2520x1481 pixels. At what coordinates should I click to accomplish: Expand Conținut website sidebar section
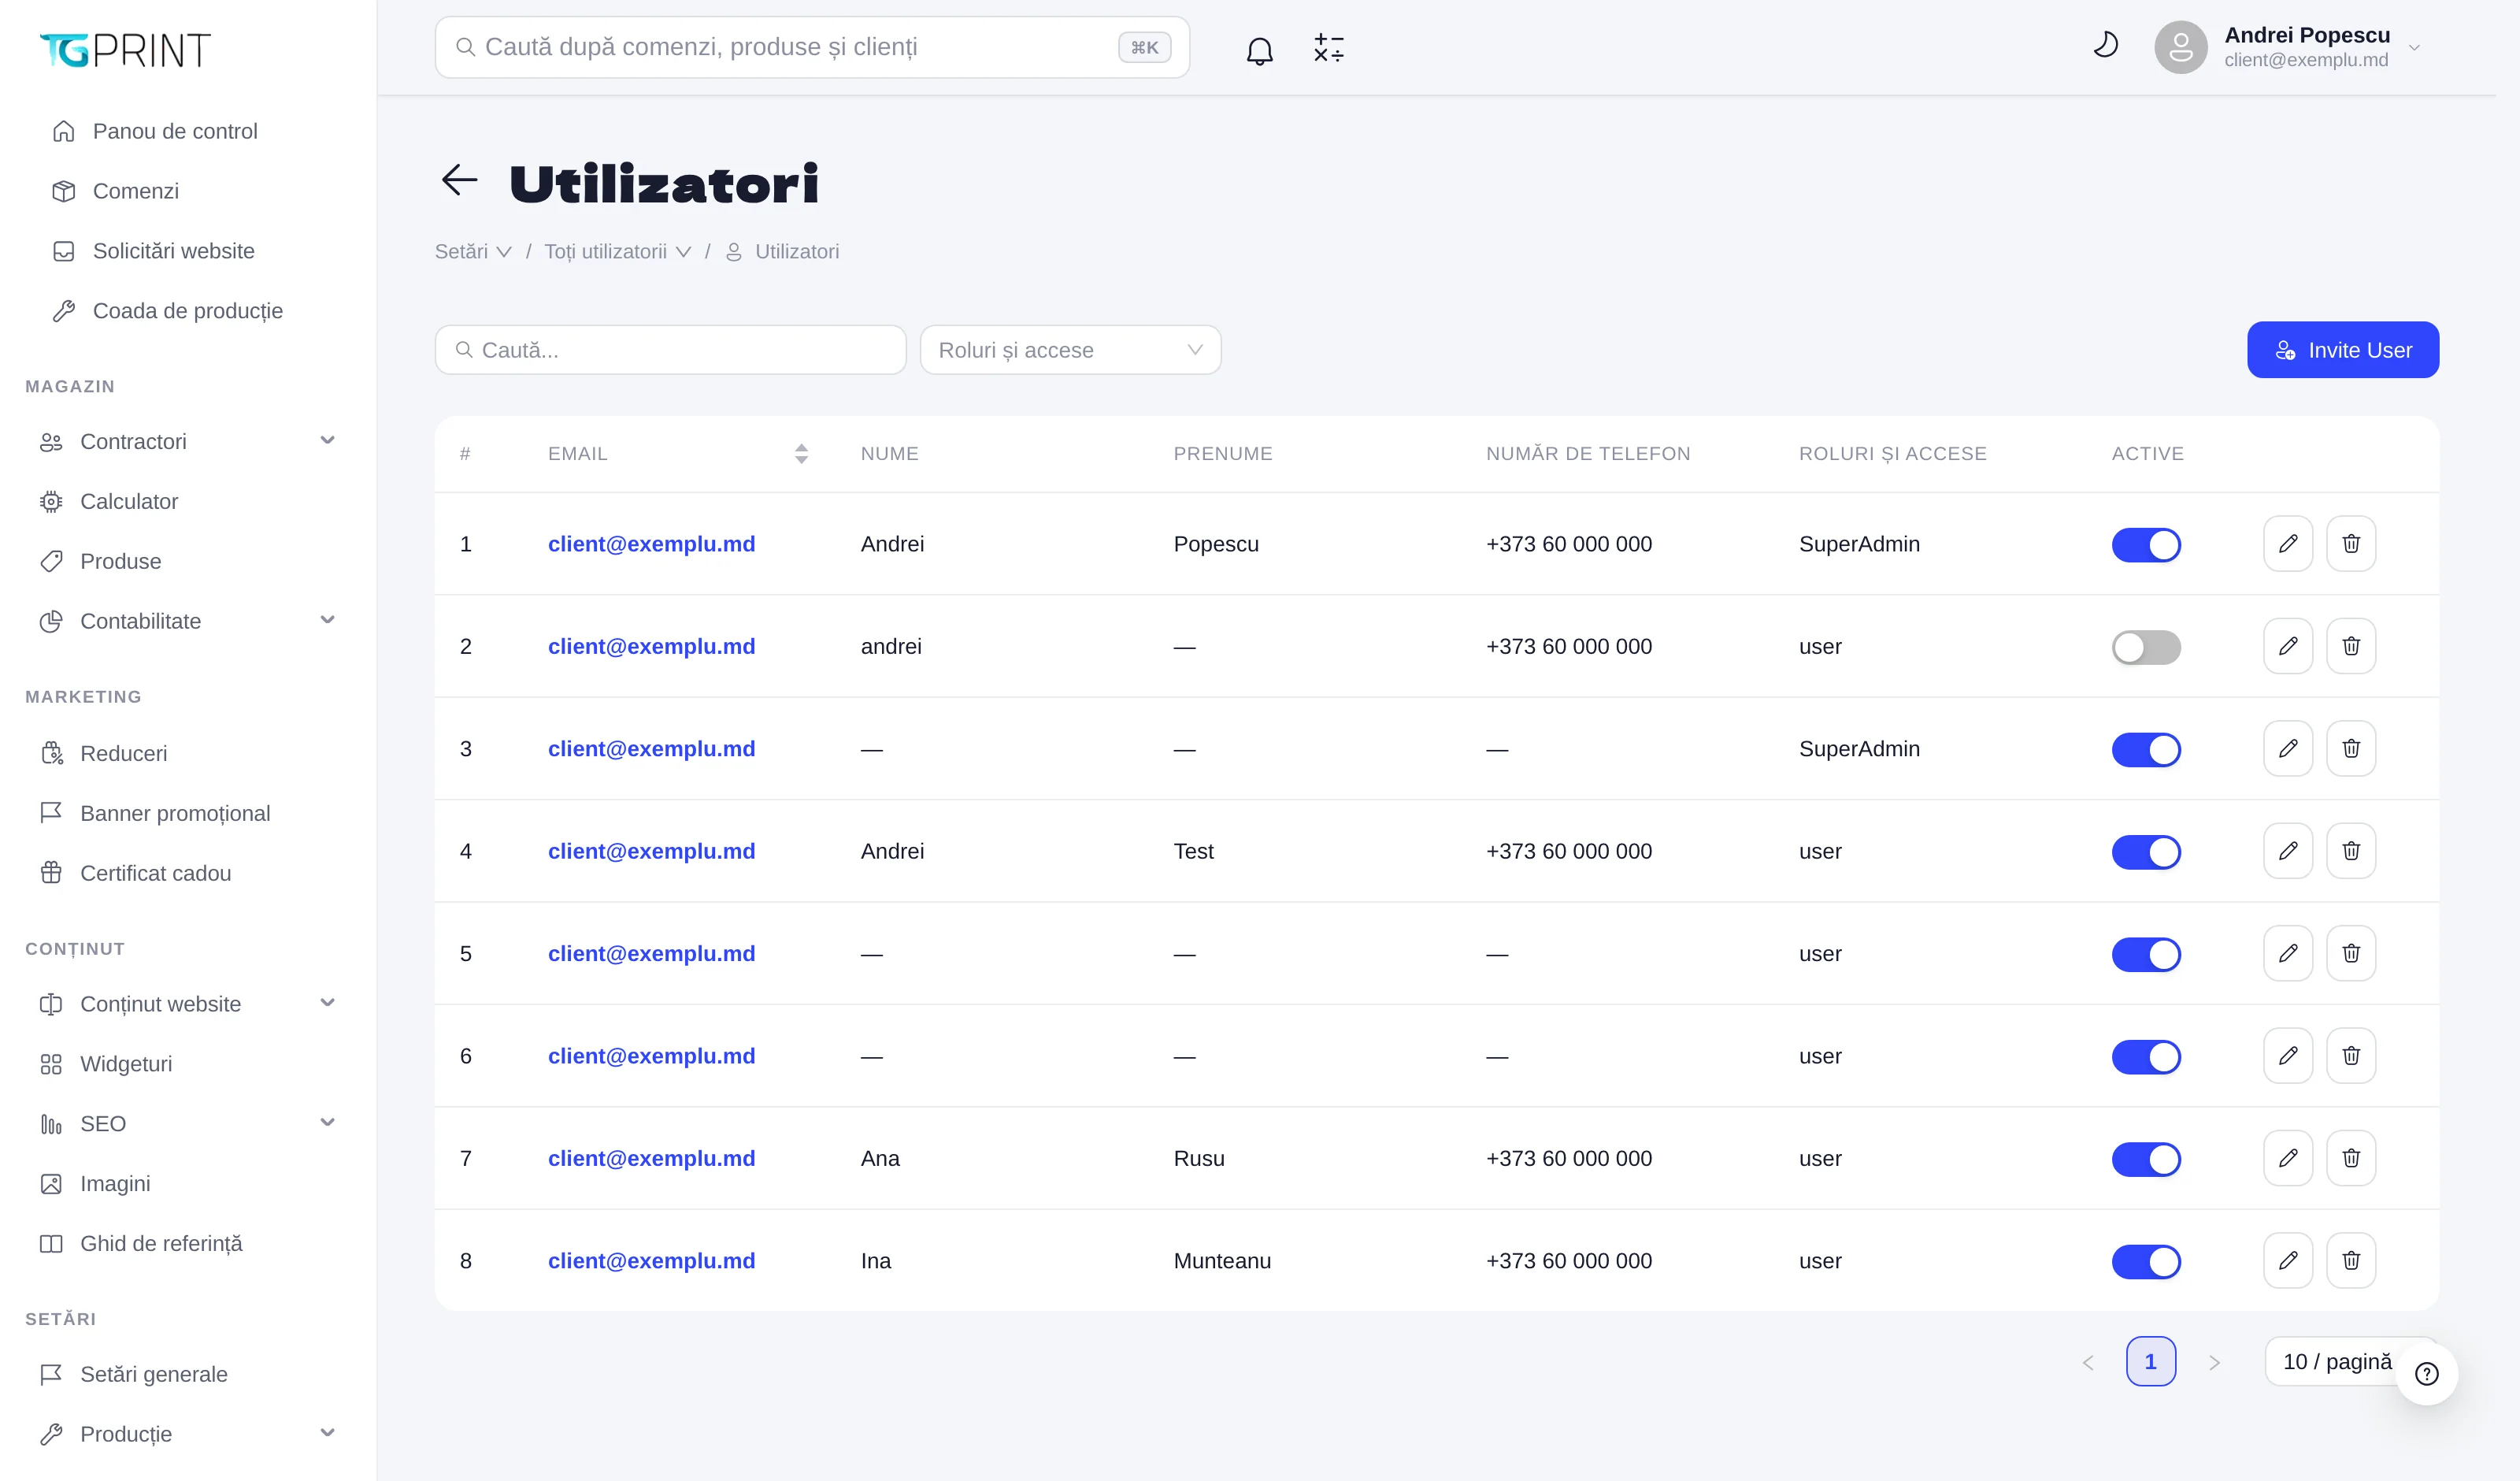coord(188,1004)
